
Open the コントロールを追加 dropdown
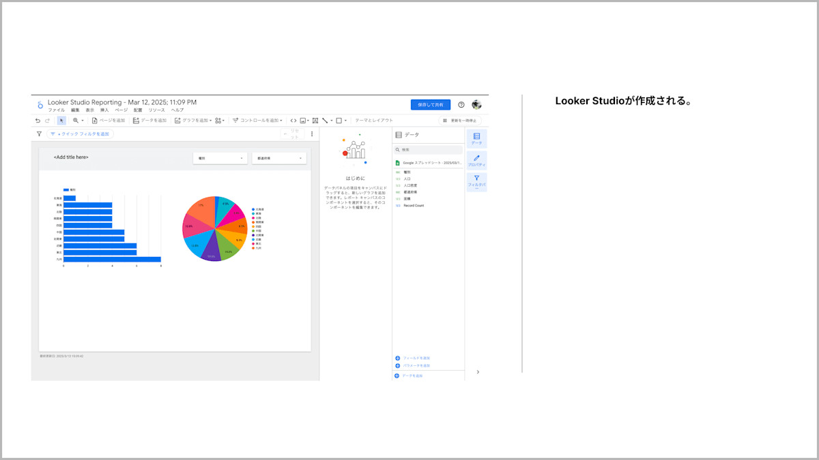pos(257,121)
